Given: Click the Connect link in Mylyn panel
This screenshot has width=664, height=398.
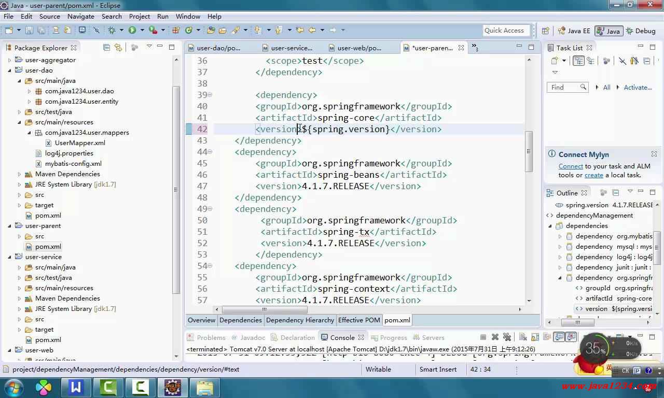Looking at the screenshot, I should 571,166.
